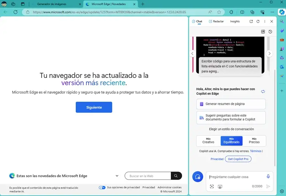Open the profile avatar icon
This screenshot has height=196, width=286.
(4, 4)
